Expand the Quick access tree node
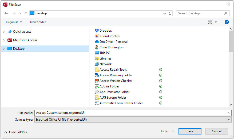Screen dimensions: 234x139 (4, 32)
